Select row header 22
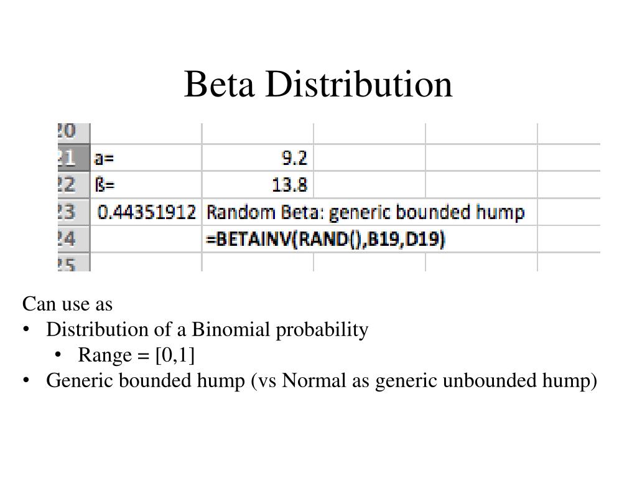 coord(73,185)
